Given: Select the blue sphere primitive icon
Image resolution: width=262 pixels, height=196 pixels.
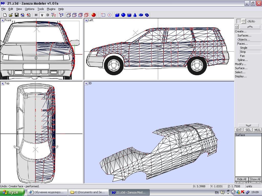Looking at the screenshot, I should [123, 15].
